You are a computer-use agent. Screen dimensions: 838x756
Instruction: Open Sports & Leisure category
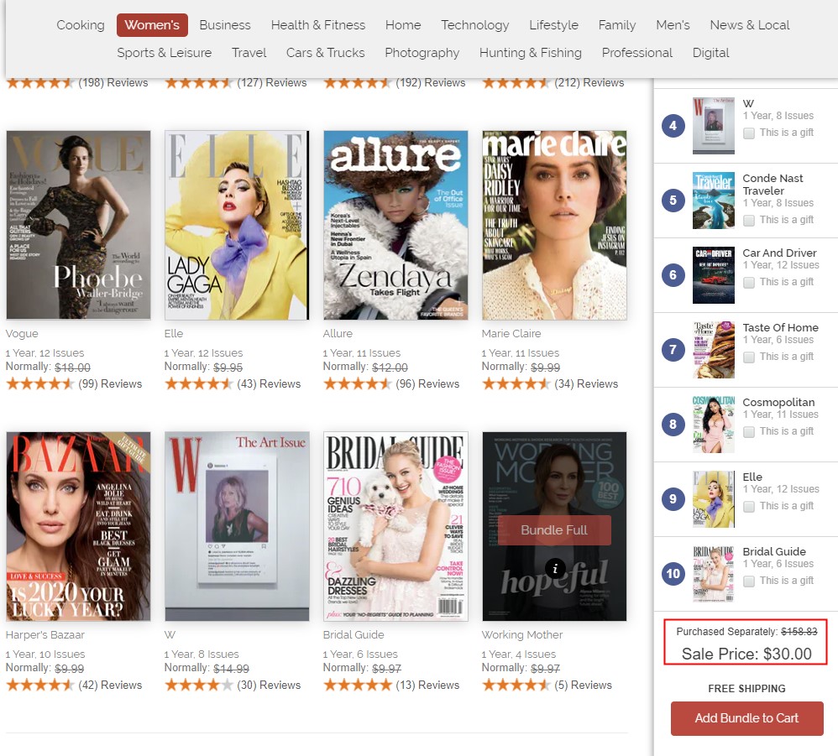[x=164, y=53]
